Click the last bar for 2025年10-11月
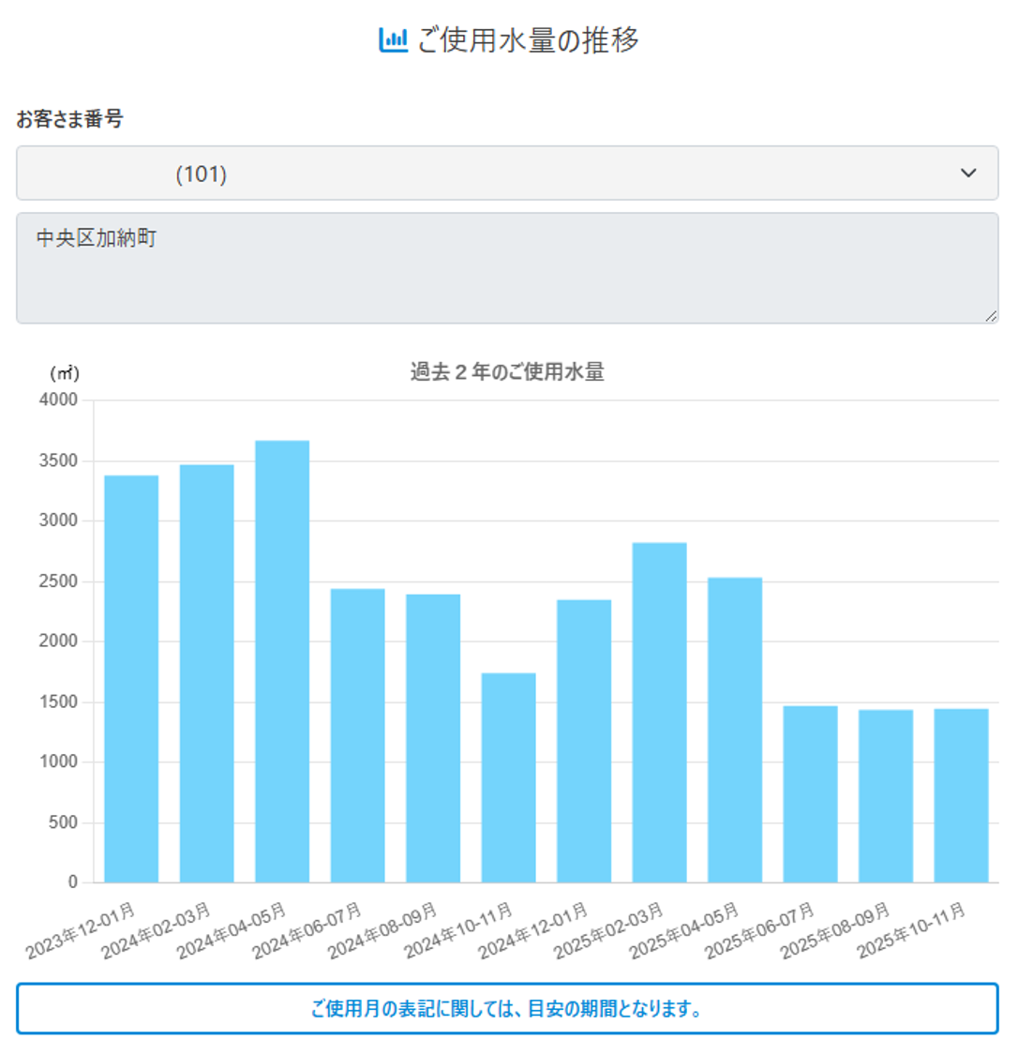1018x1055 pixels. coord(962,795)
